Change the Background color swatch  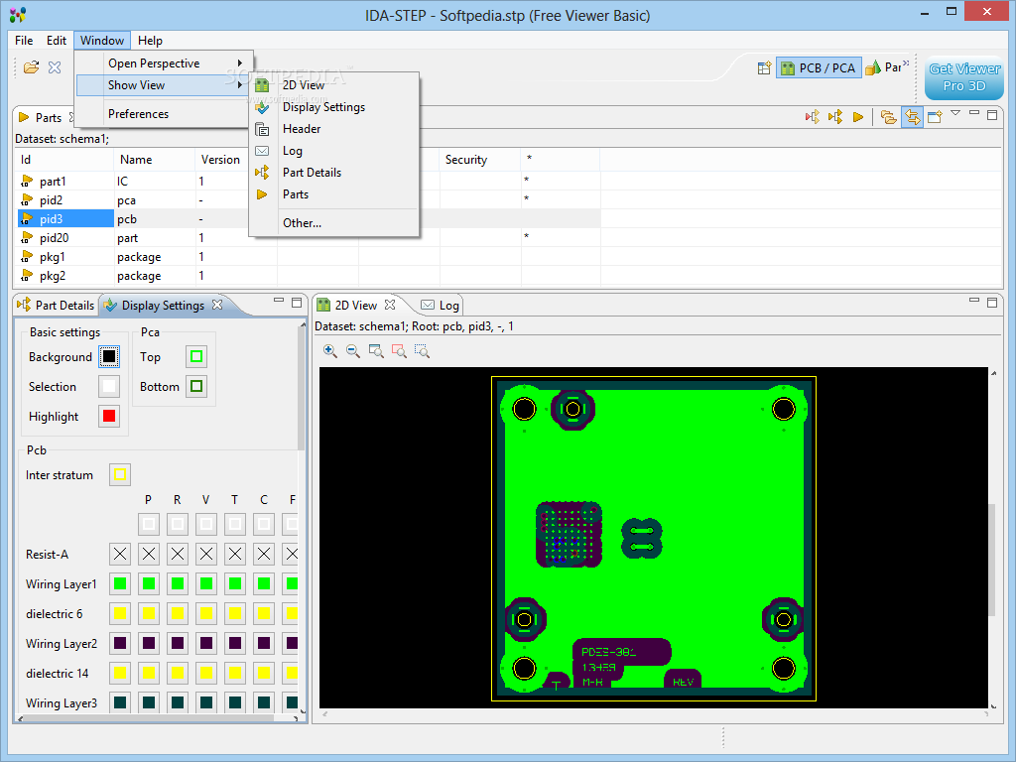(109, 356)
